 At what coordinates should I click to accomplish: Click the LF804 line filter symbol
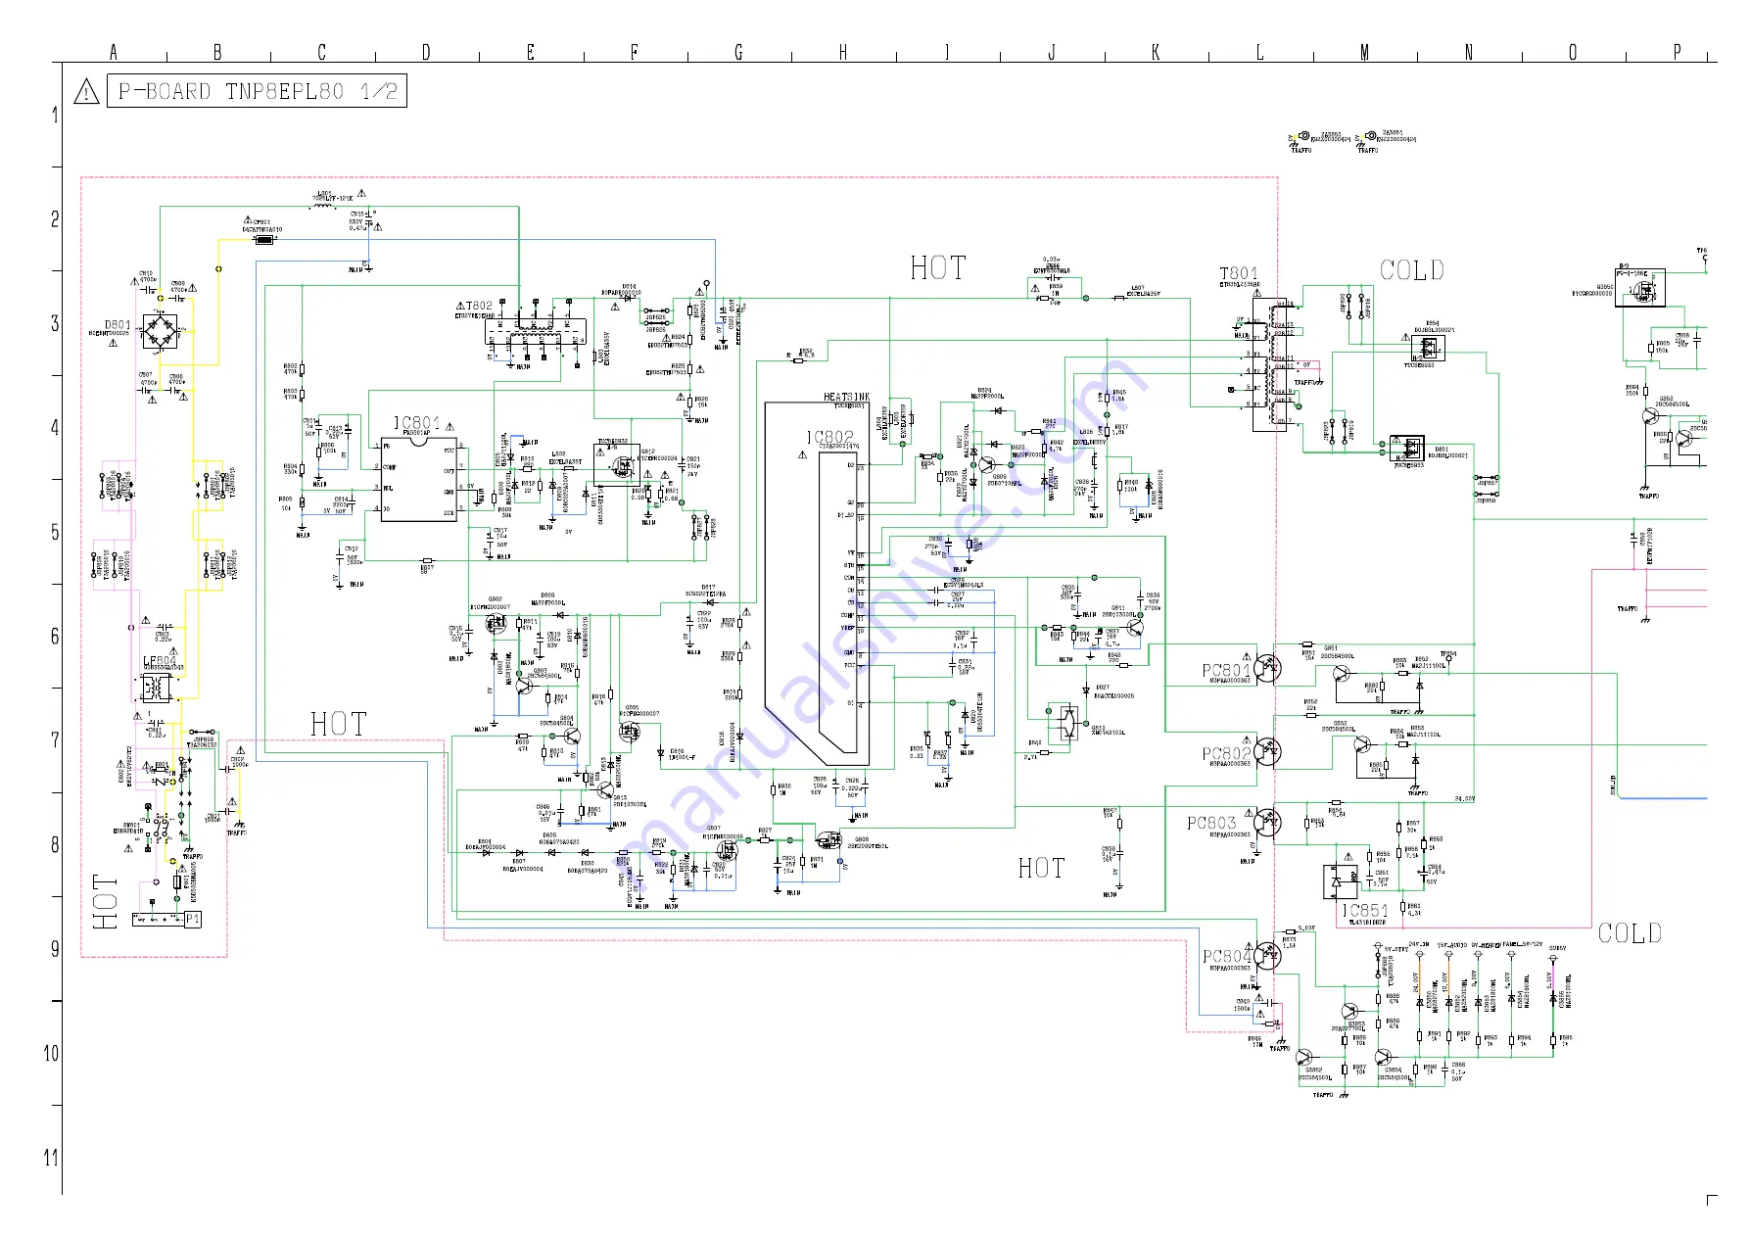[x=157, y=688]
